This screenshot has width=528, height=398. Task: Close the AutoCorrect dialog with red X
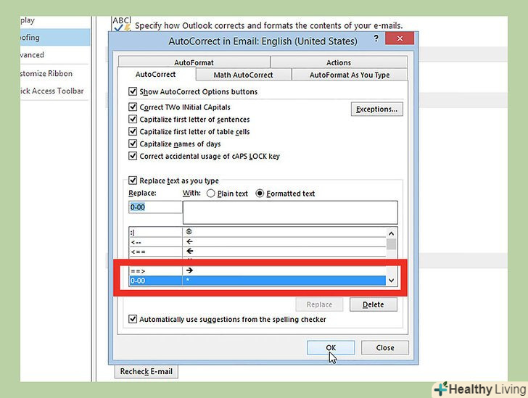(400, 38)
